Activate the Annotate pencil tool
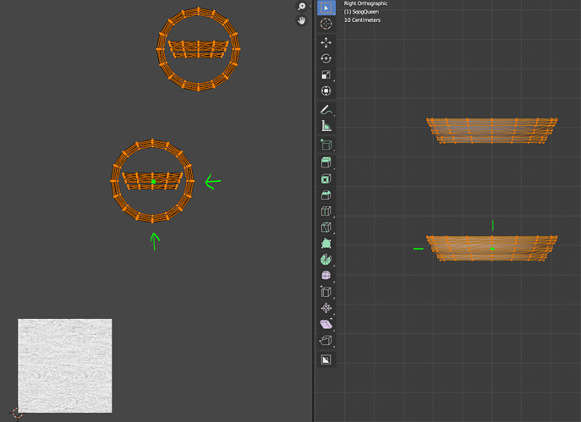 coord(326,110)
